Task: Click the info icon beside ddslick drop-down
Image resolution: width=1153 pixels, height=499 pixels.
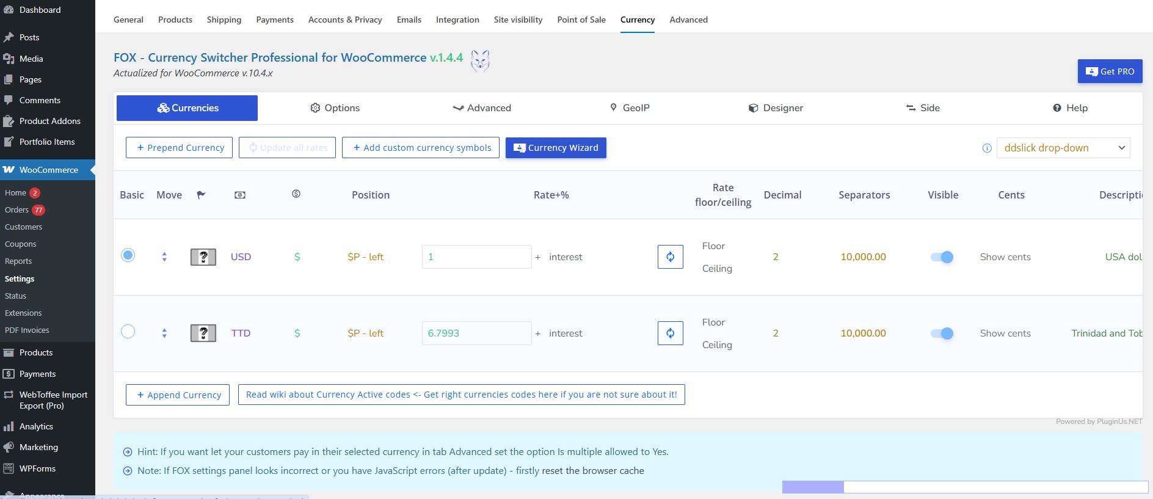Action: click(987, 148)
